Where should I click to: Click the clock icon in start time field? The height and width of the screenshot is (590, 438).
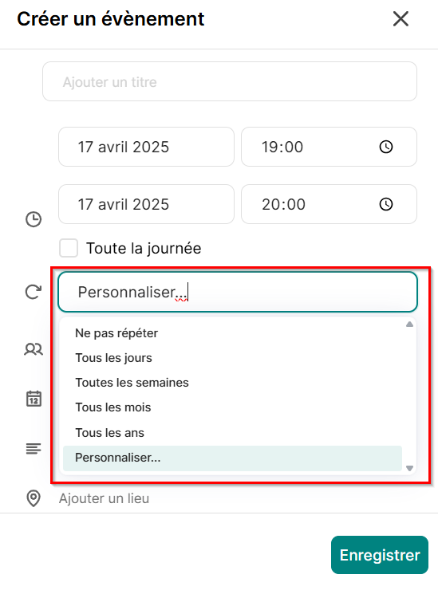point(385,147)
